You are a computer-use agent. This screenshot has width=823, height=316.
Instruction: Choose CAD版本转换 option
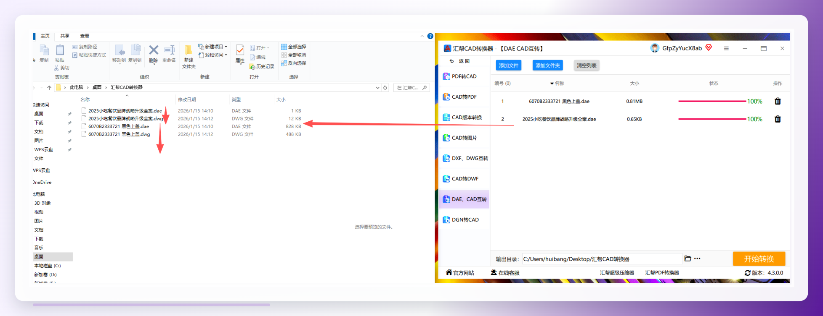pyautogui.click(x=462, y=118)
